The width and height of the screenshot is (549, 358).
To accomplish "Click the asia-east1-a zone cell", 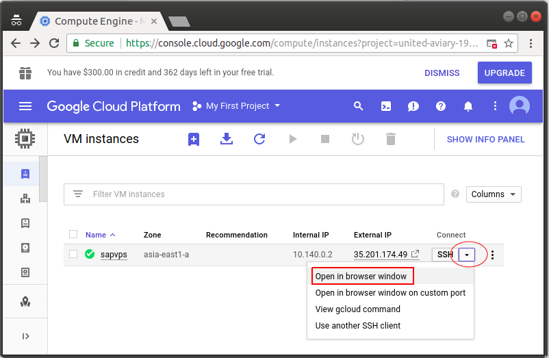I will pos(166,255).
